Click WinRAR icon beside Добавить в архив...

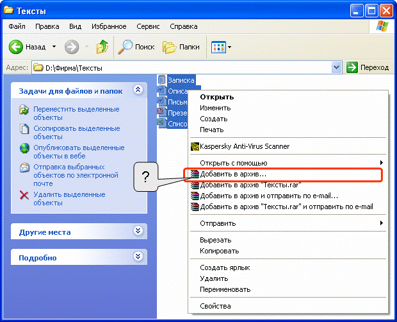click(x=195, y=174)
